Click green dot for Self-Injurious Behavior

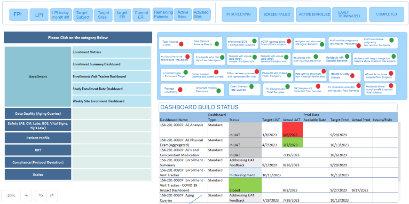315,56
